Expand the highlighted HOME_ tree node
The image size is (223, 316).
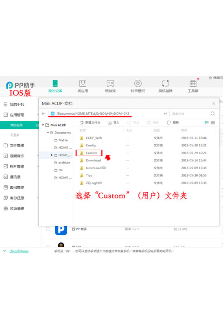click(52, 155)
